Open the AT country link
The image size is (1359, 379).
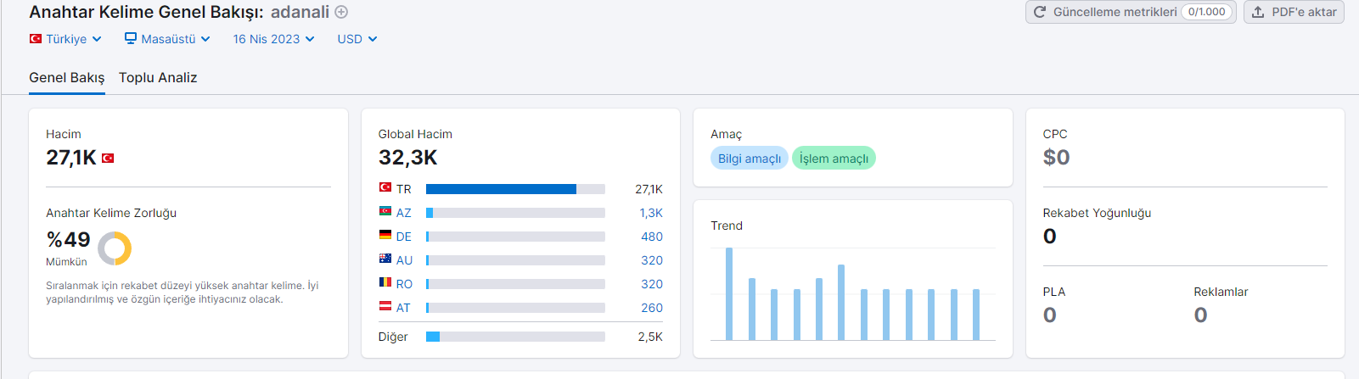403,308
